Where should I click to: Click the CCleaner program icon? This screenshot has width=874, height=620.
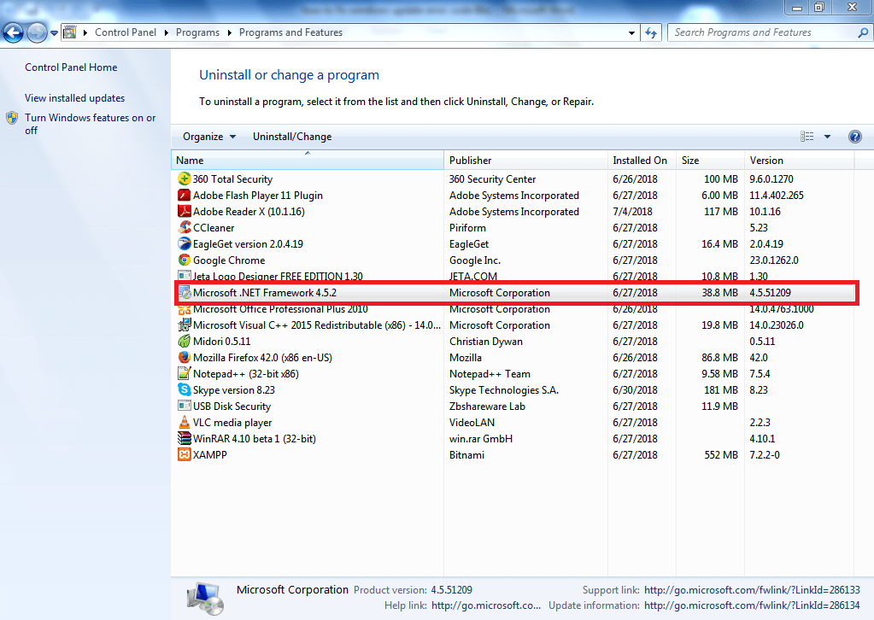click(184, 227)
